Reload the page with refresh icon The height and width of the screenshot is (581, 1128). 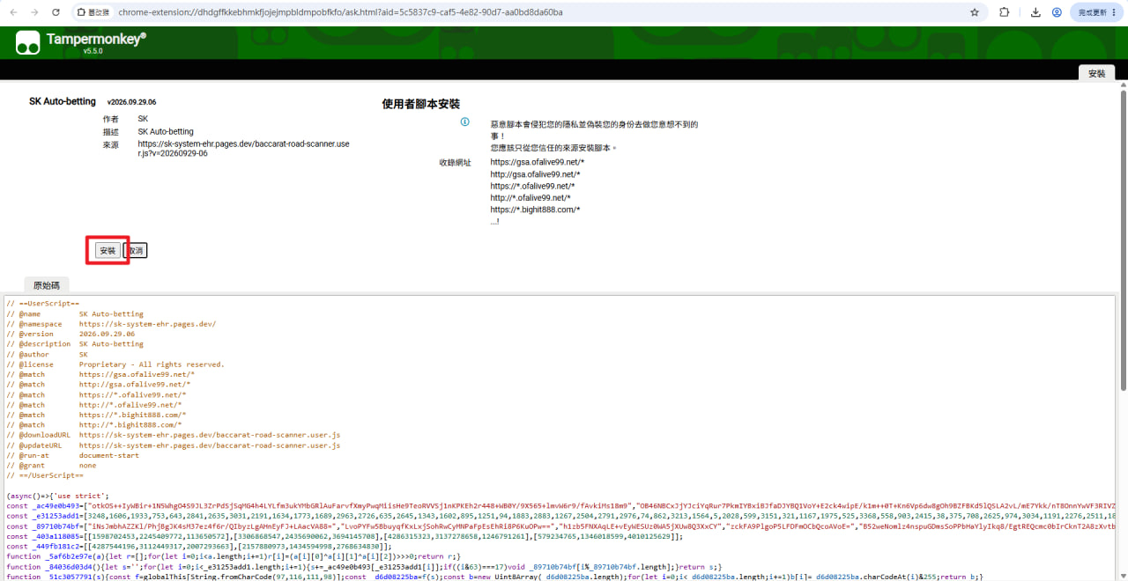[x=56, y=12]
